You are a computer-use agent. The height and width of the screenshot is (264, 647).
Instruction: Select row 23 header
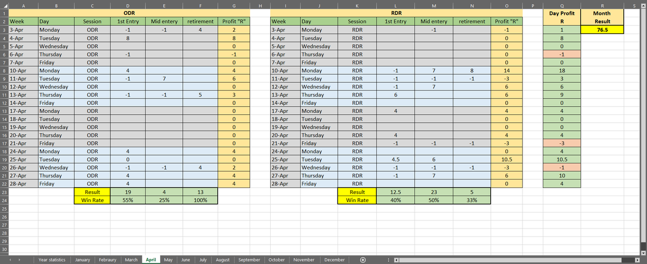coord(3,192)
